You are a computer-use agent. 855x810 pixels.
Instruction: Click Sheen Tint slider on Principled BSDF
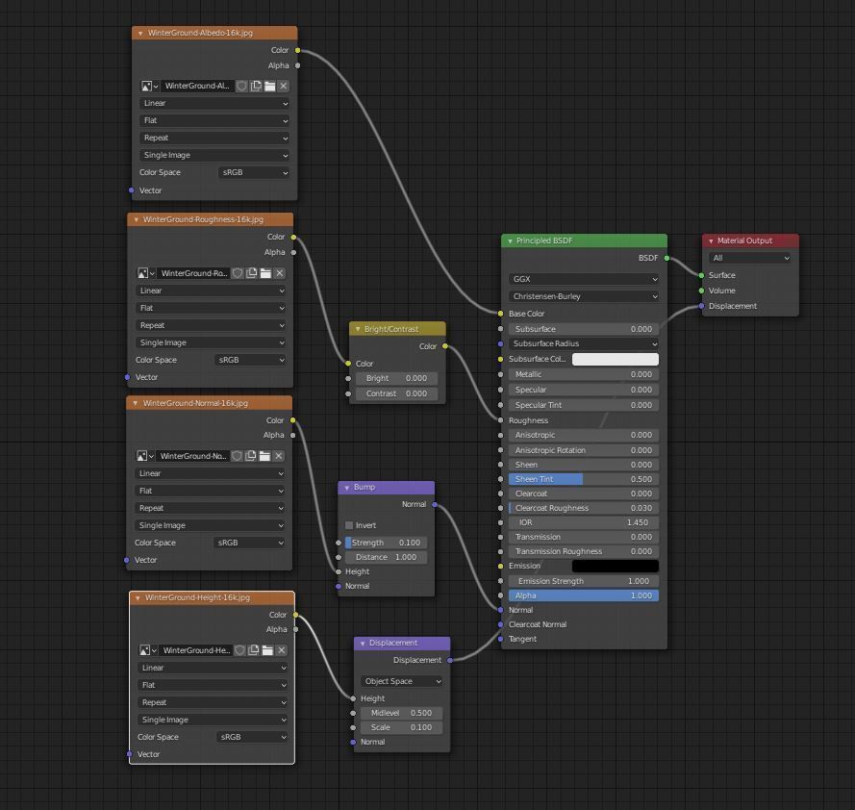tap(584, 479)
